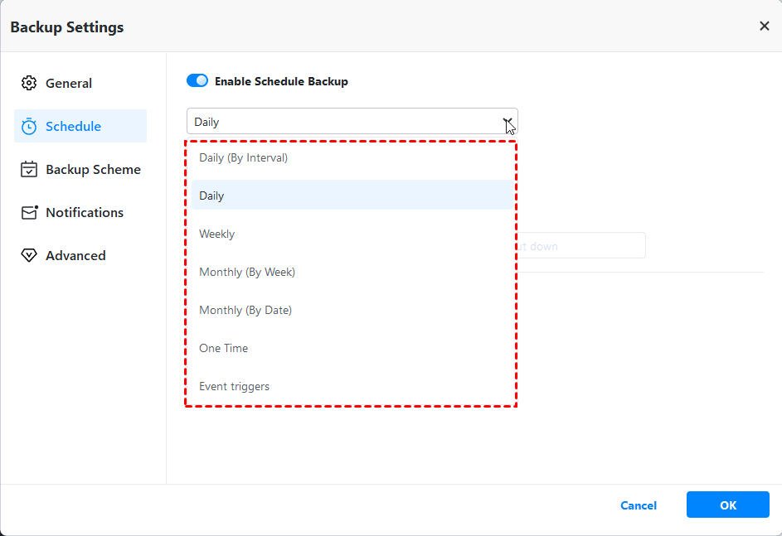
Task: Click the Schedule clock icon
Action: pyautogui.click(x=29, y=127)
